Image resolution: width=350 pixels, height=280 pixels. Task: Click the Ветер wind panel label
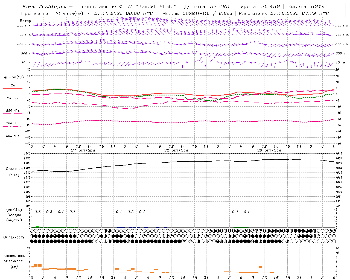(x=25, y=21)
